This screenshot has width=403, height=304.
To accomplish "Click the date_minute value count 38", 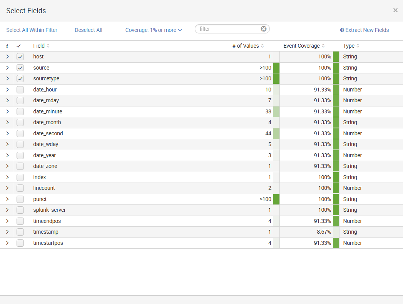I will [268, 111].
